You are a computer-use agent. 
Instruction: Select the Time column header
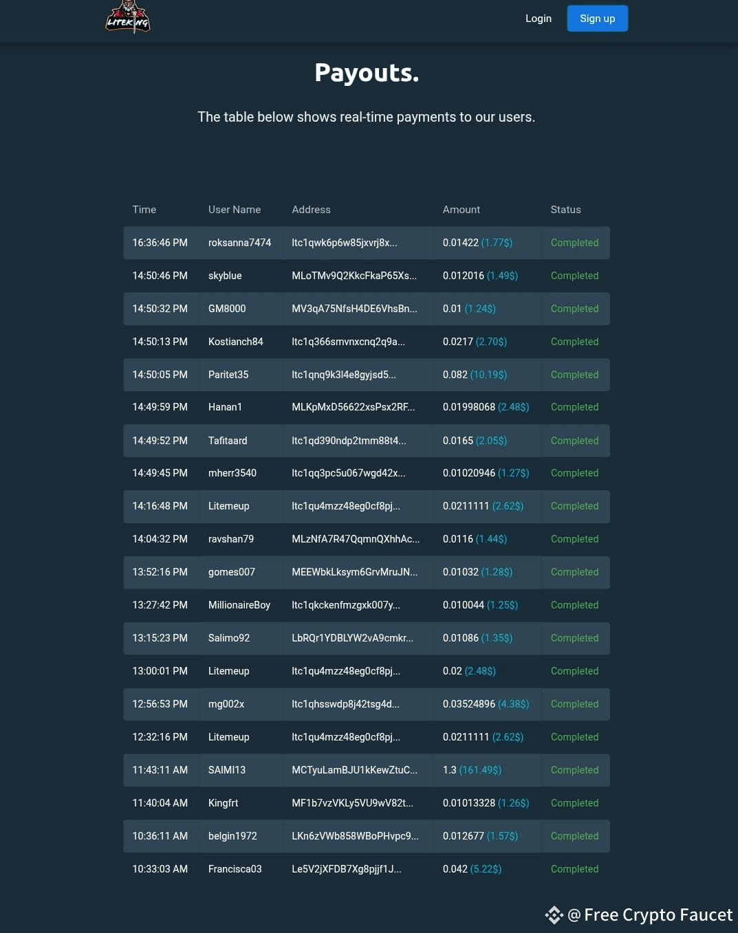coord(144,210)
